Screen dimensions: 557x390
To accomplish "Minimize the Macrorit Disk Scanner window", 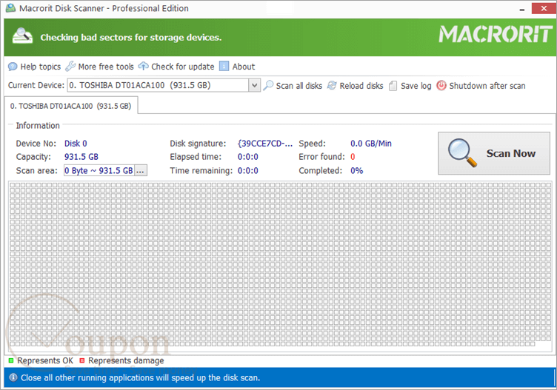I will [522, 9].
